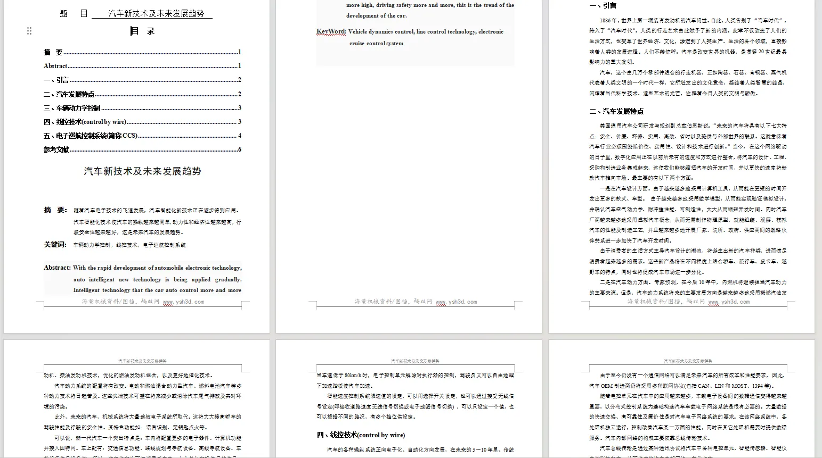Click the 摘要 table of contents entry
Viewport: 822px width, 458px height.
pos(142,52)
